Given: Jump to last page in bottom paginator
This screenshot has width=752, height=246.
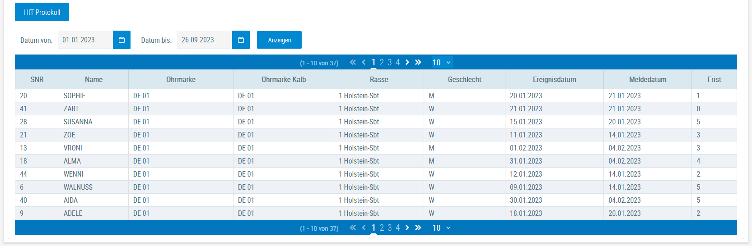Looking at the screenshot, I should 418,228.
